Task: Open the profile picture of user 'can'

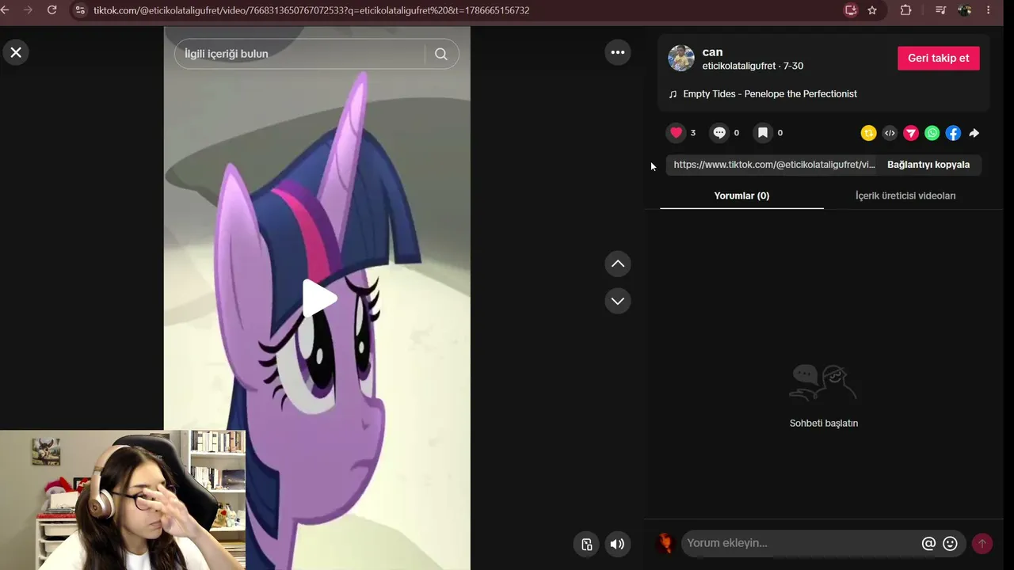Action: pyautogui.click(x=681, y=58)
